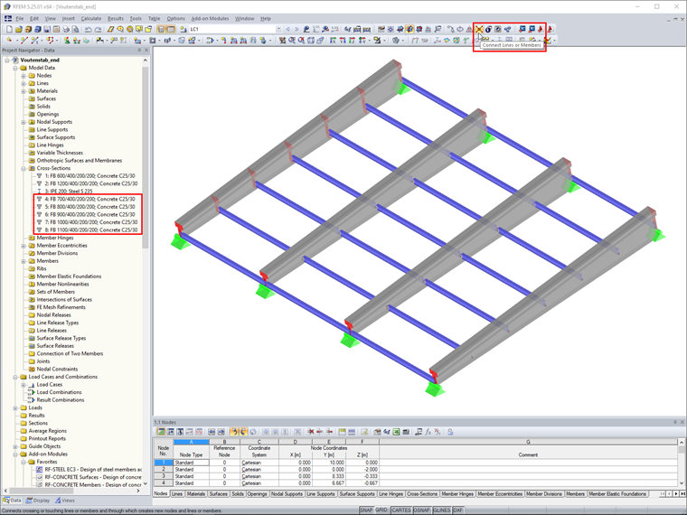
Task: Click the first icon in table toolbar
Action: tap(161, 432)
